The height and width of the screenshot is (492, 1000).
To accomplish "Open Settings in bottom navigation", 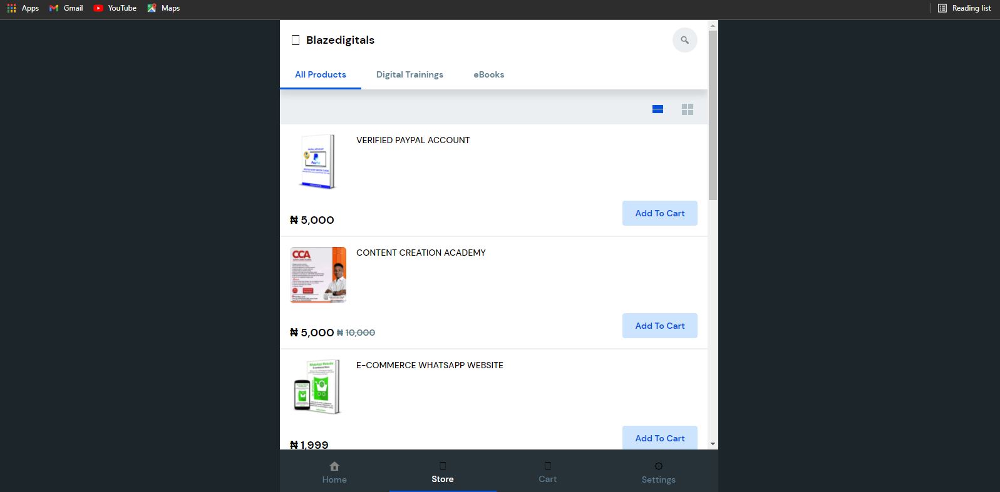I will 658,473.
